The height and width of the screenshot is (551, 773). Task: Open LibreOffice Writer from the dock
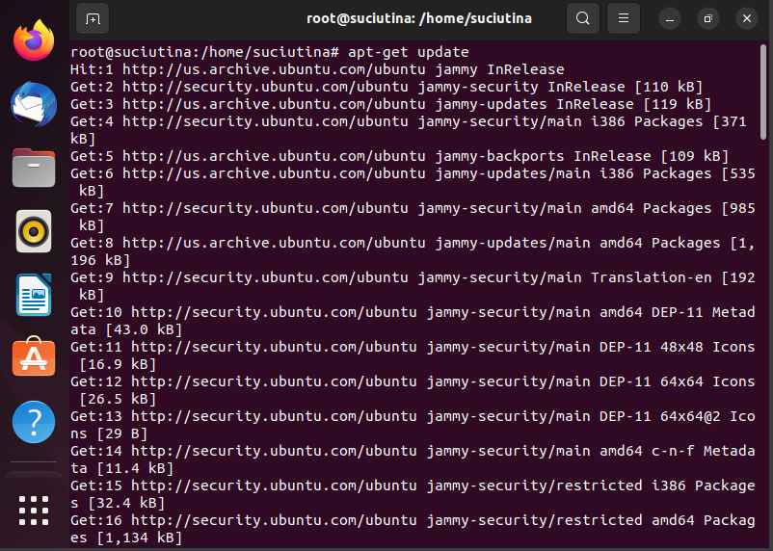coord(34,295)
